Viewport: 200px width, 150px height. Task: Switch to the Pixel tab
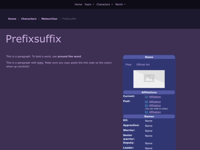(129, 64)
